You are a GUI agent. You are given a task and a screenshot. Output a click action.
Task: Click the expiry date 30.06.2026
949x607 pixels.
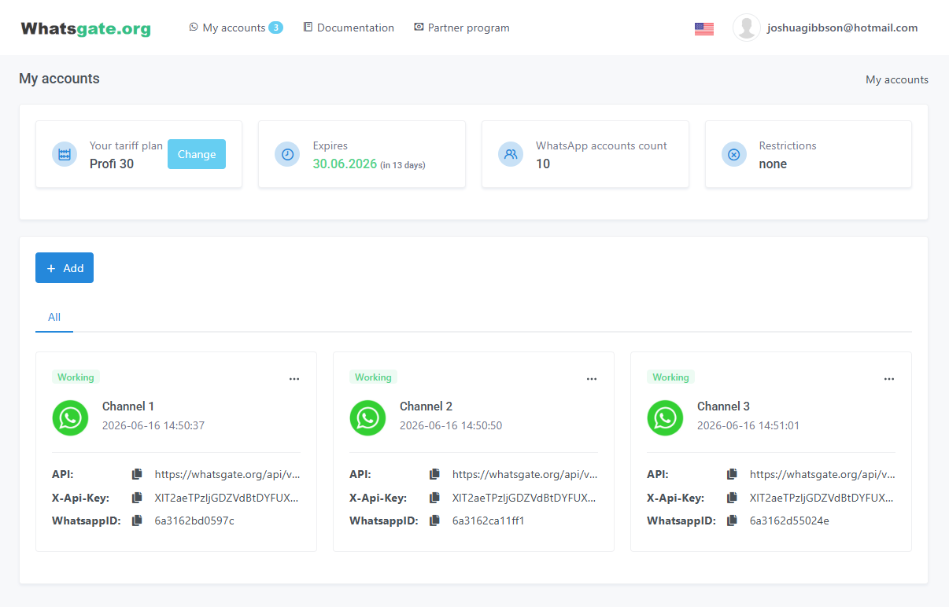345,164
